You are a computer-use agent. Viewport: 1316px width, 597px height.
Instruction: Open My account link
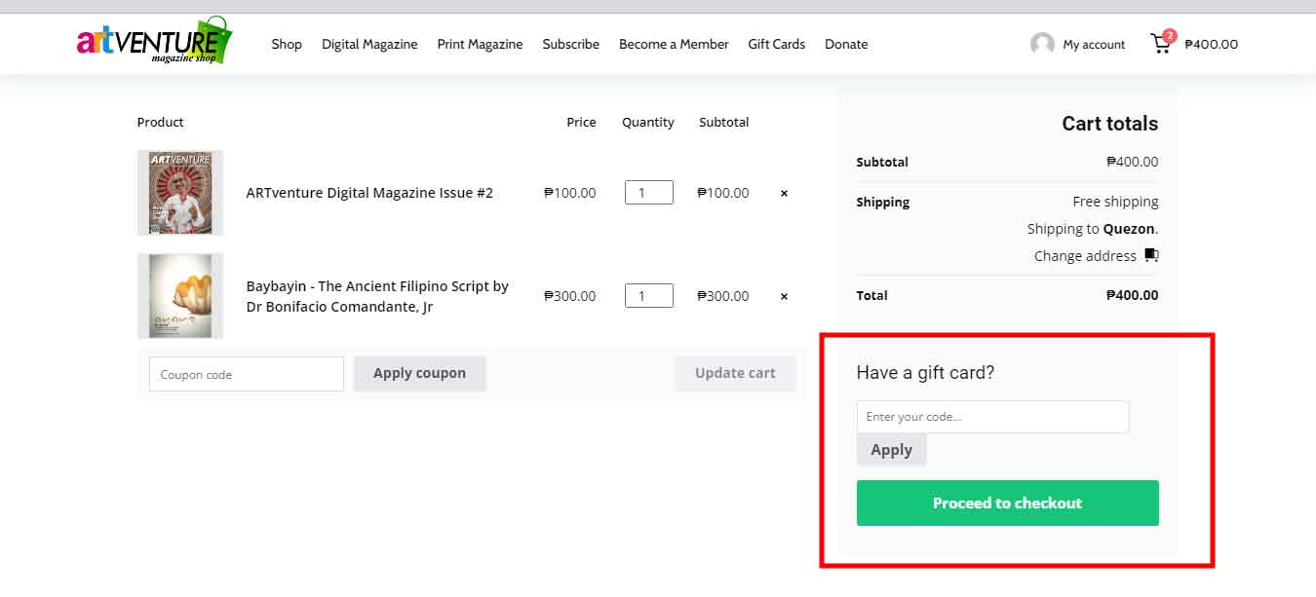click(1094, 44)
